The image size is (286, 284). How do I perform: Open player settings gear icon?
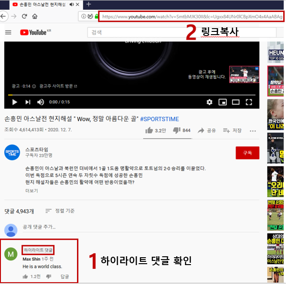tap(209, 102)
